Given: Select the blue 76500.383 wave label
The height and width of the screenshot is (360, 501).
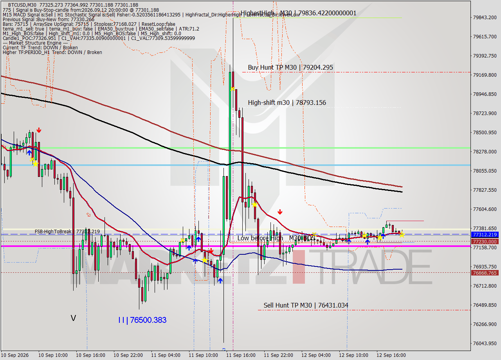Looking at the screenshot, I should pos(142,320).
